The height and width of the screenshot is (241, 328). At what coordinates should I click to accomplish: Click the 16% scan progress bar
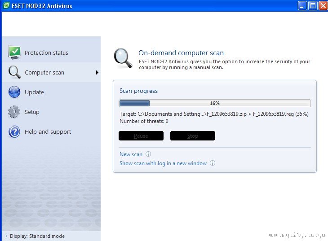click(215, 103)
